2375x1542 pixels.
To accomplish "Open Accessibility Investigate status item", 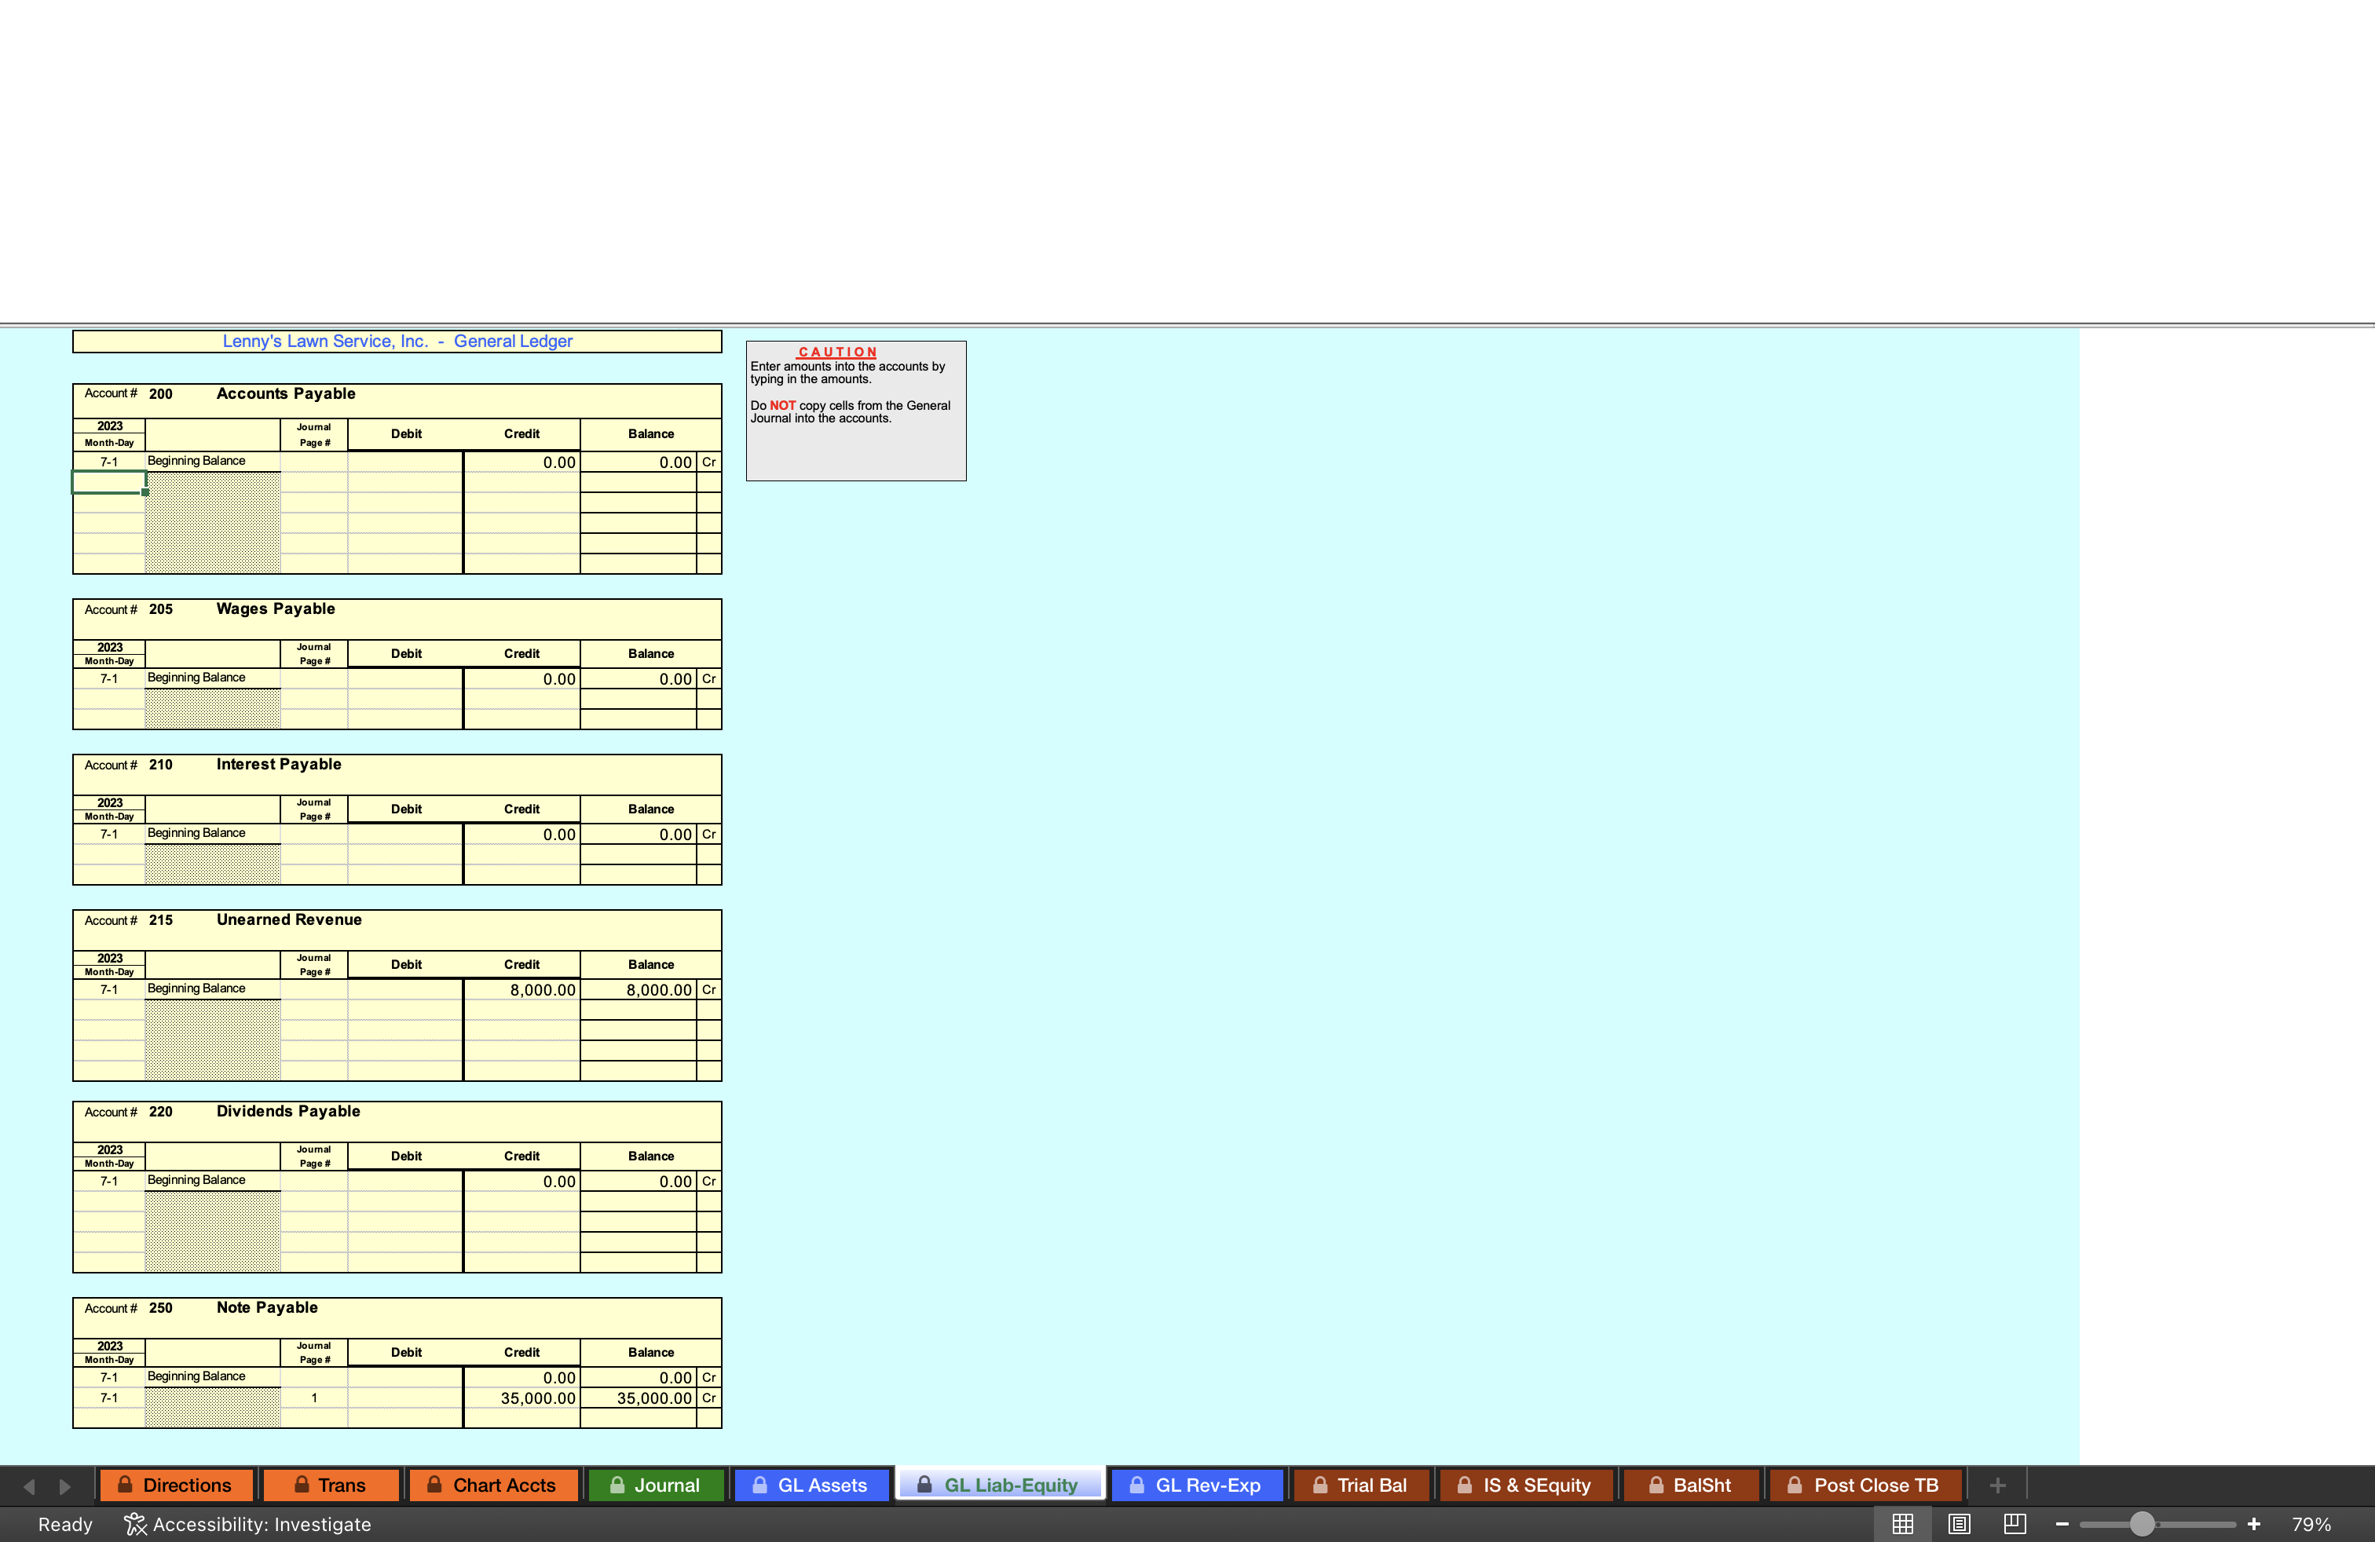I will tap(247, 1524).
